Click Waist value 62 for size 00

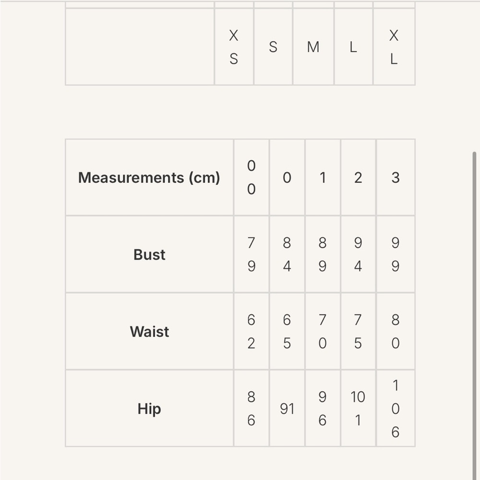[x=252, y=332]
